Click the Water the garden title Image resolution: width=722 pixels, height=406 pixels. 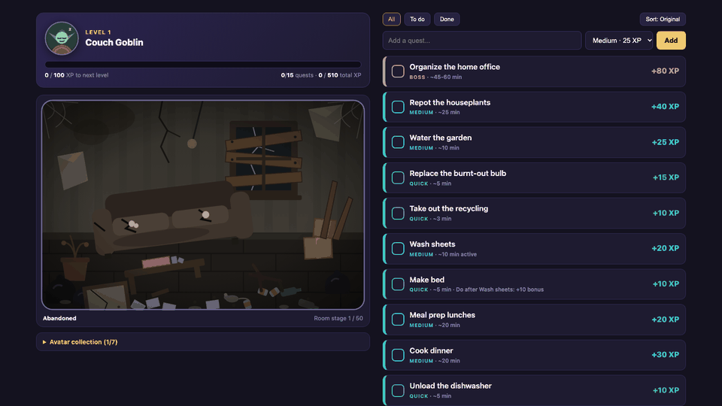(x=440, y=138)
